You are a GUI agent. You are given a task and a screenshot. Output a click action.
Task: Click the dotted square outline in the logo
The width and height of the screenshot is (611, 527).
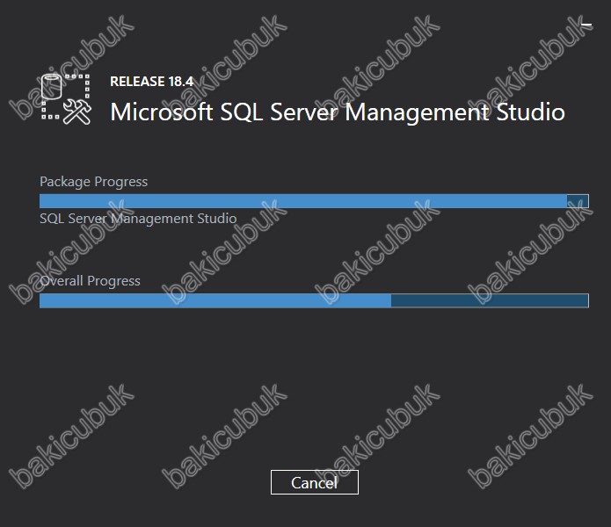click(66, 96)
